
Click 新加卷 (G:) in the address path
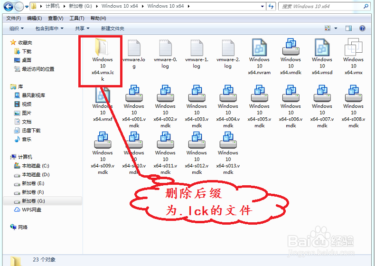pyautogui.click(x=80, y=6)
